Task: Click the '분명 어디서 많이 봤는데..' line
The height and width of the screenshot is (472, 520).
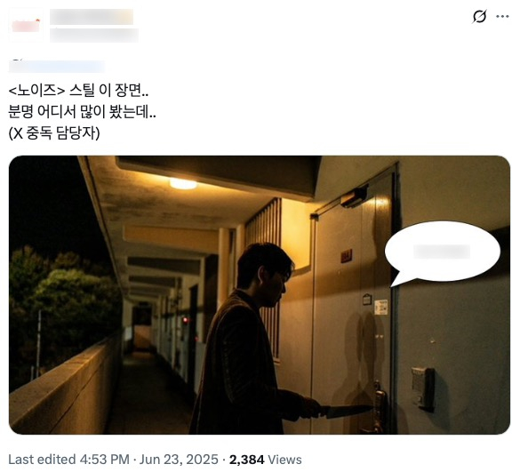Action: coord(82,112)
